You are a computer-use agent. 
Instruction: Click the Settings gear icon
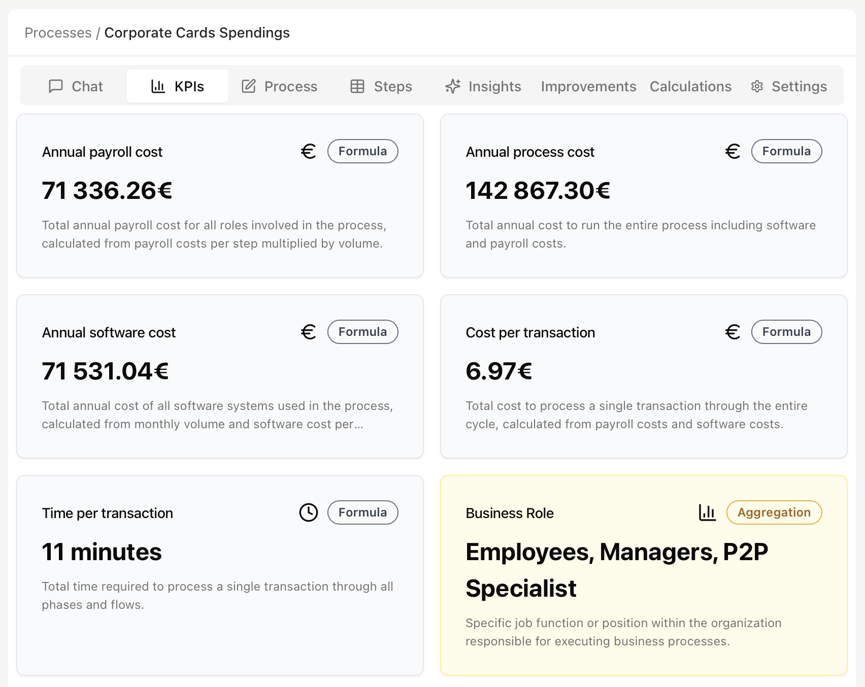tap(757, 86)
